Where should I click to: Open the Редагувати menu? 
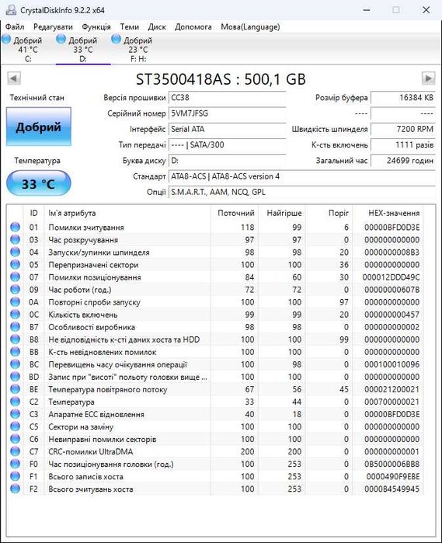(53, 26)
